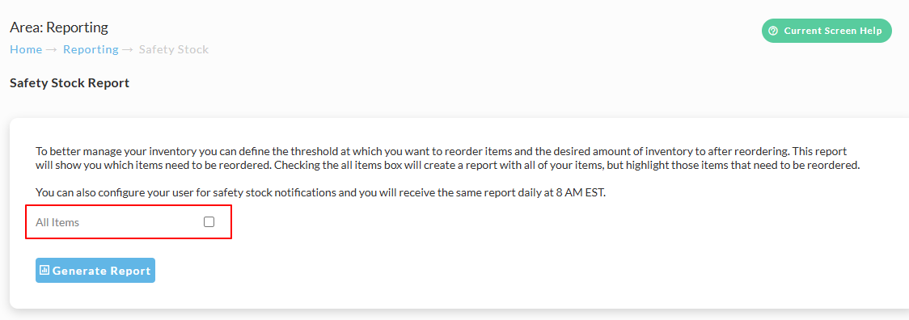Check the All Items checkbox
Screen dimensions: 909x320
(x=209, y=221)
